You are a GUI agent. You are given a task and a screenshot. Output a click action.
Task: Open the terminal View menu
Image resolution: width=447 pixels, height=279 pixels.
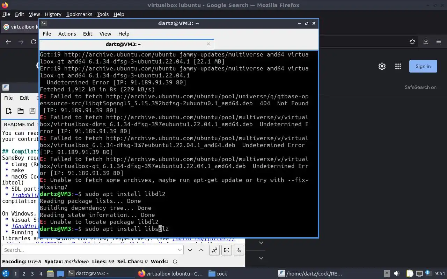coord(105,34)
